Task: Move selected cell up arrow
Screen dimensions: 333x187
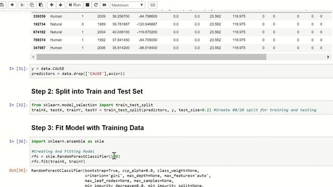Action: 52,5
